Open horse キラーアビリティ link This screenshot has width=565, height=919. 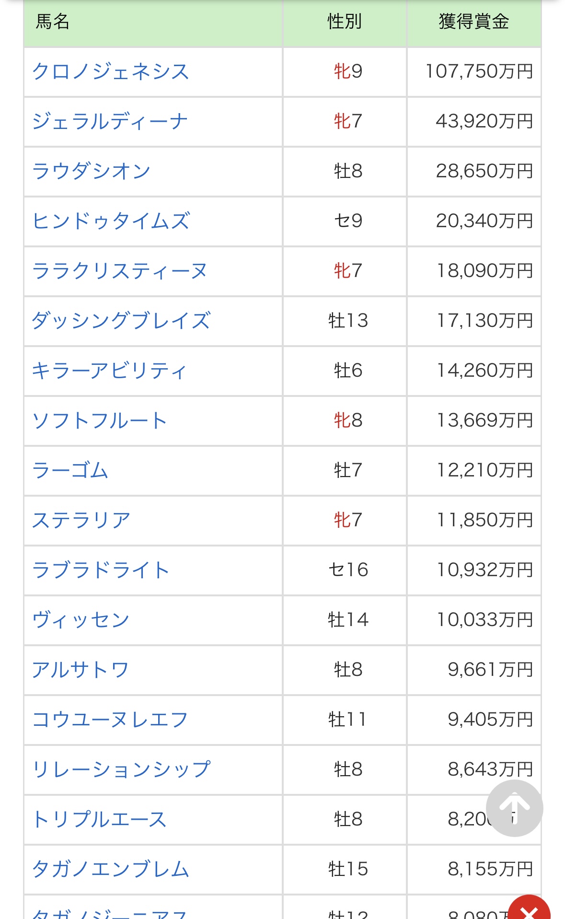[109, 371]
